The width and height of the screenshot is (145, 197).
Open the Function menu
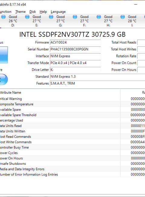point(6,12)
